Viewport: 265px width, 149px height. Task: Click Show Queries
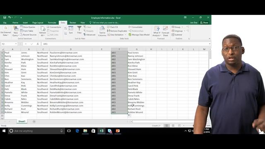pyautogui.click(x=28, y=27)
